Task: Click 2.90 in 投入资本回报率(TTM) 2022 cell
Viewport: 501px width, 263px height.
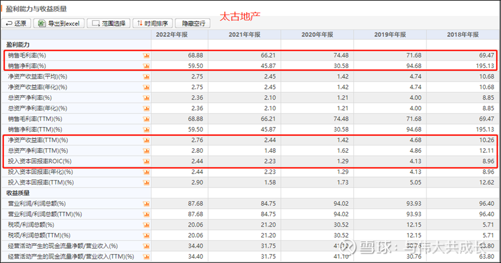Action: pyautogui.click(x=197, y=182)
